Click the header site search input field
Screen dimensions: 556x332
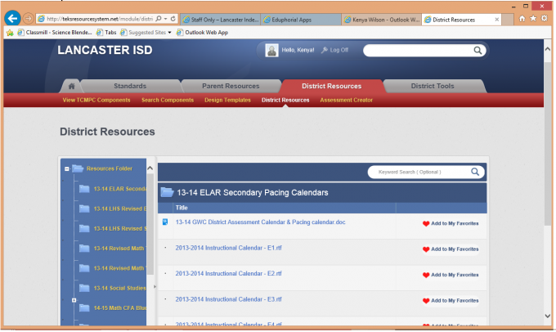(419, 51)
